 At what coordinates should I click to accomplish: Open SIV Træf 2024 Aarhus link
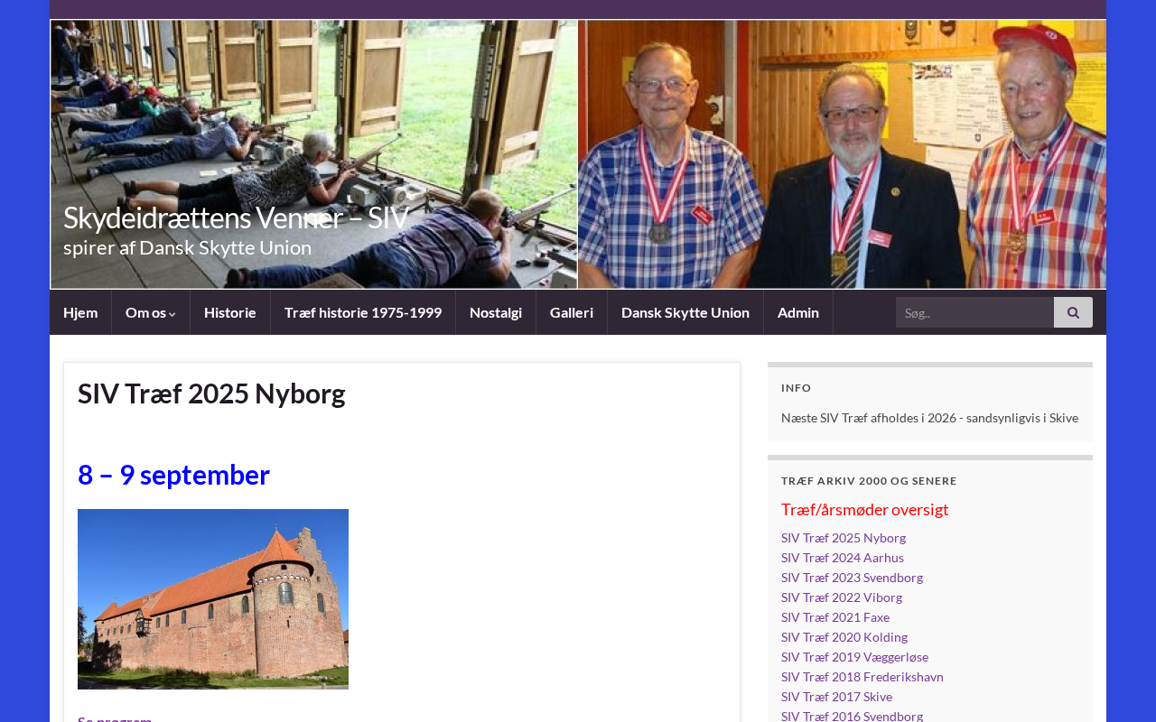coord(843,558)
